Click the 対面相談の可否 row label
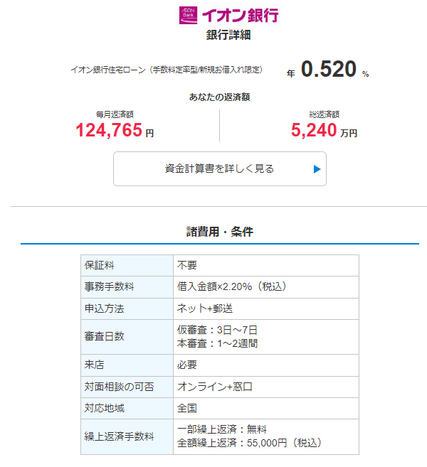The width and height of the screenshot is (427, 467). click(119, 387)
